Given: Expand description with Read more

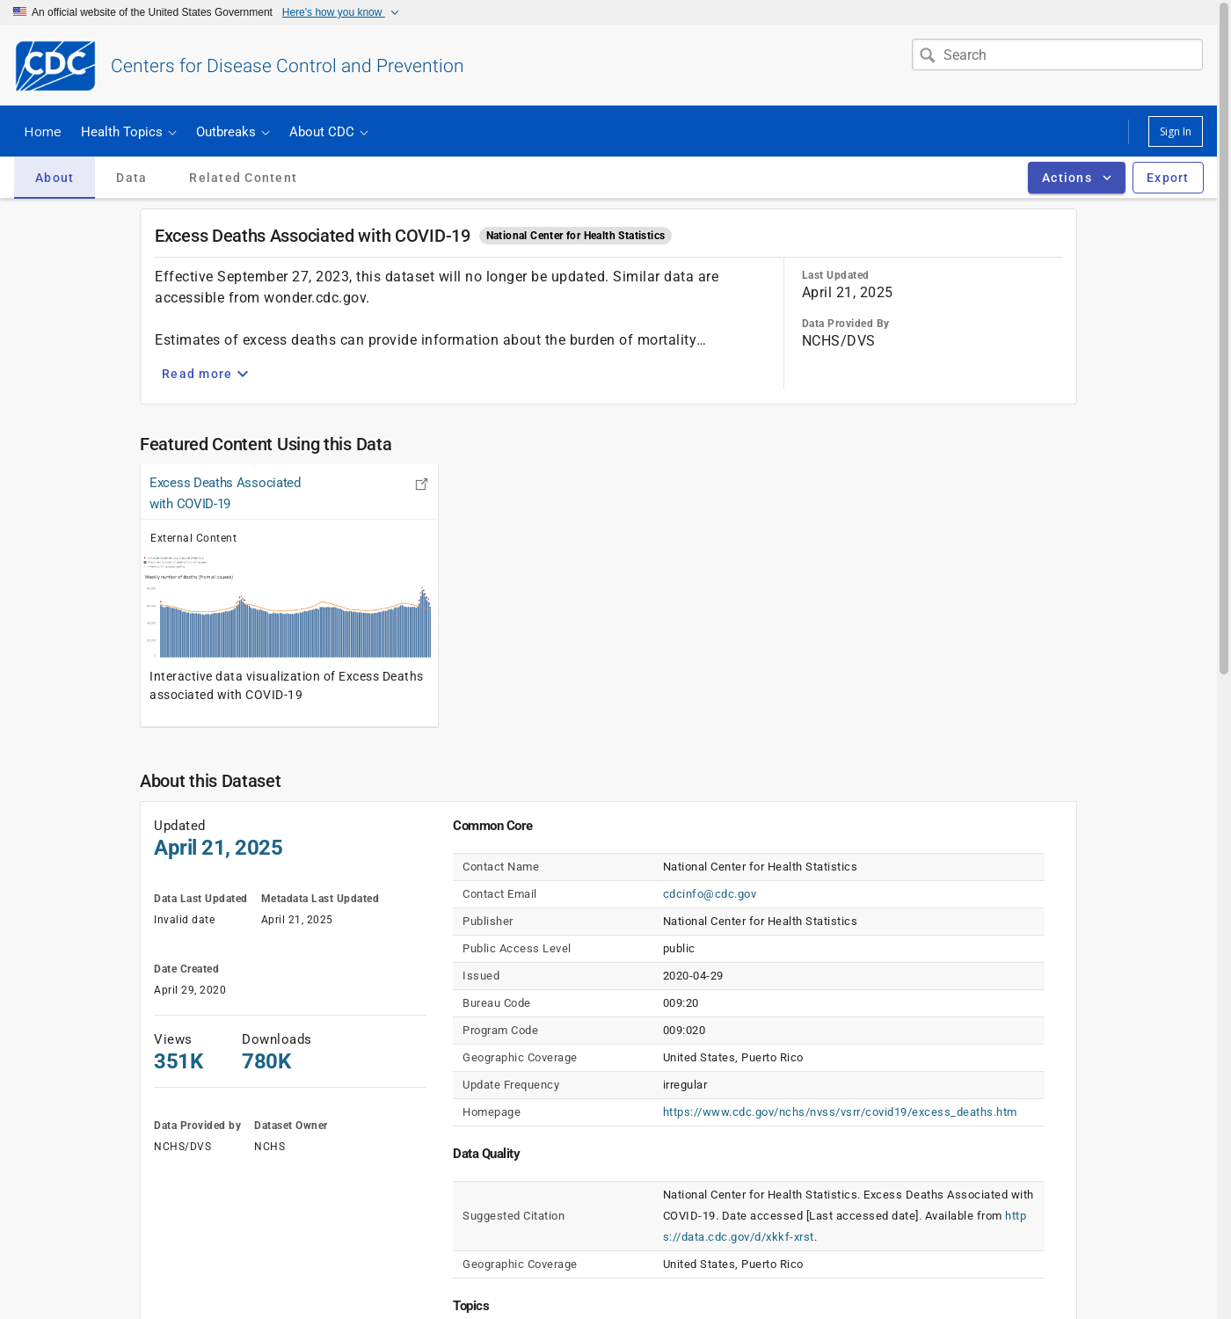Looking at the screenshot, I should 205,374.
